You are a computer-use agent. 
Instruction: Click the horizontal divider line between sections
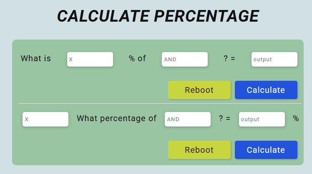tap(160, 104)
